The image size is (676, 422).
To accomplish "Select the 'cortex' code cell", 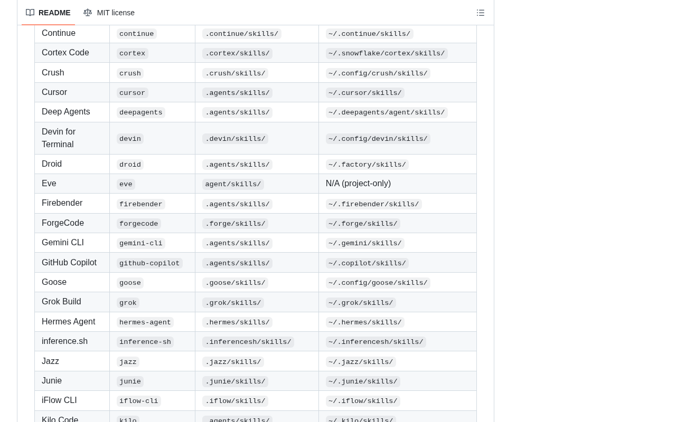I will pyautogui.click(x=132, y=53).
